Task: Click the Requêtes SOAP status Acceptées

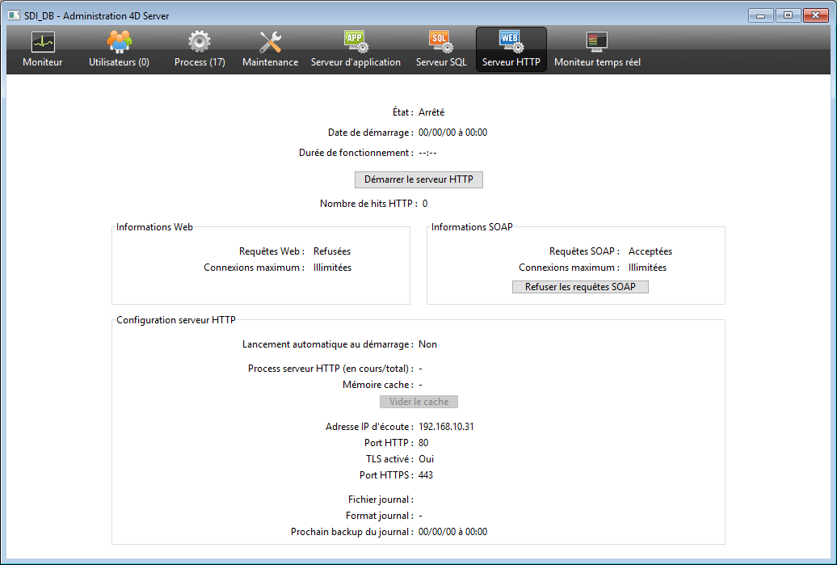Action: [650, 251]
